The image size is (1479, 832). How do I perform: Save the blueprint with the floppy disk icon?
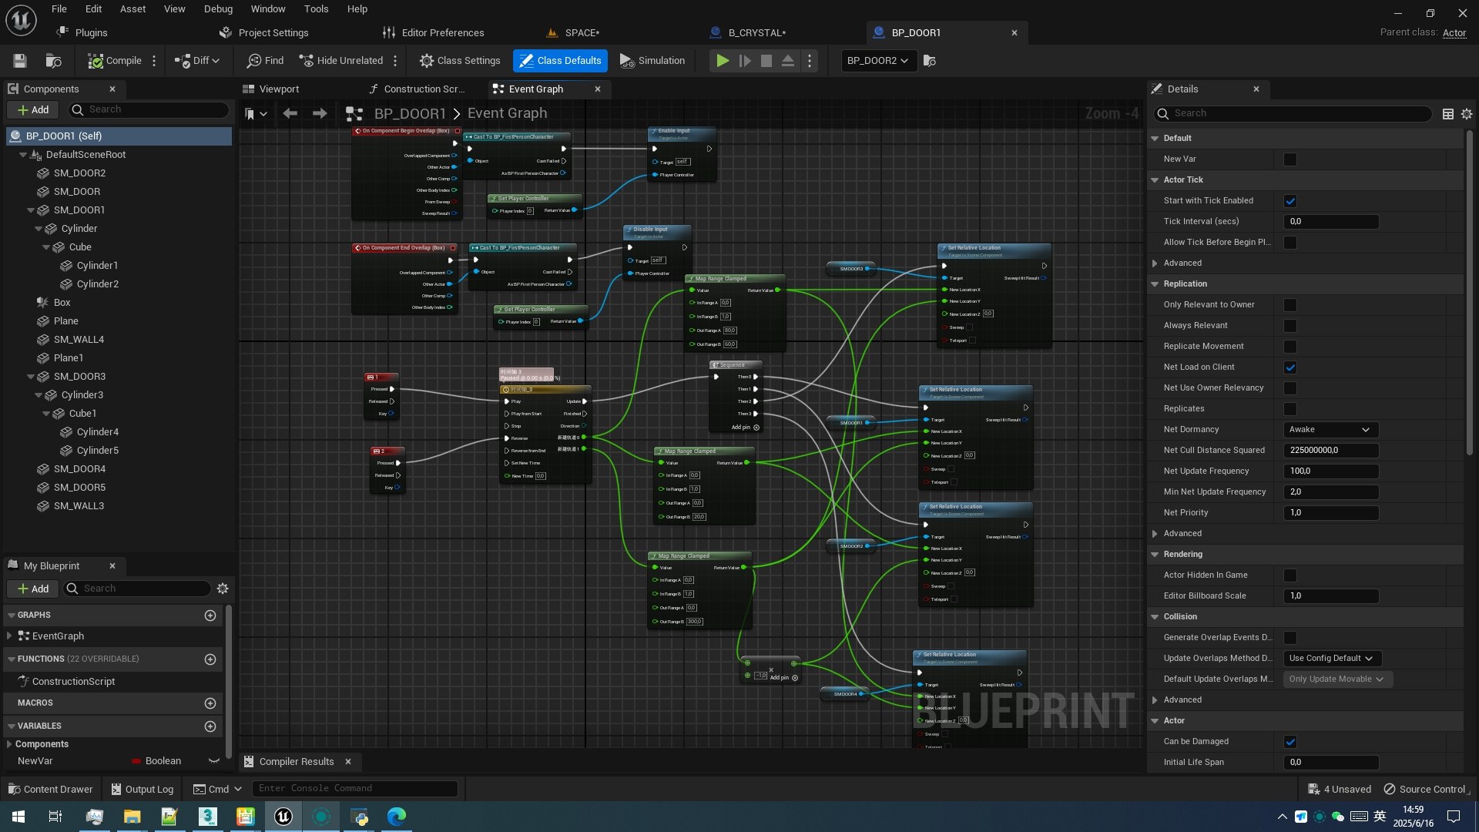20,61
